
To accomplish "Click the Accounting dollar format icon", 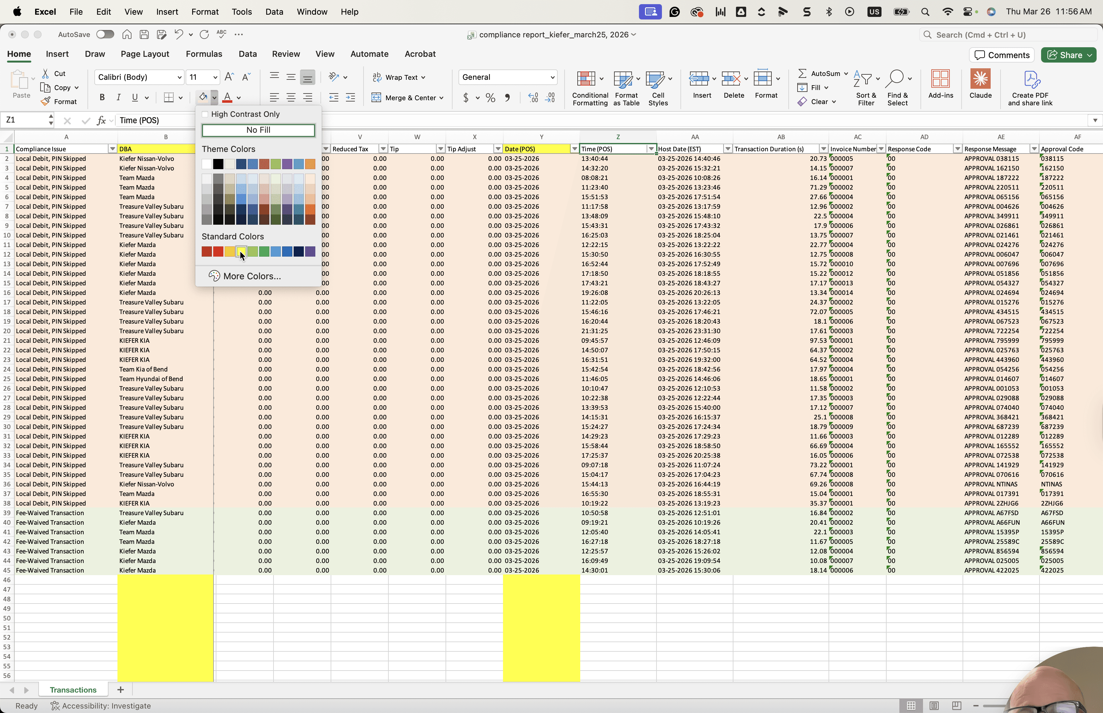I will [466, 97].
